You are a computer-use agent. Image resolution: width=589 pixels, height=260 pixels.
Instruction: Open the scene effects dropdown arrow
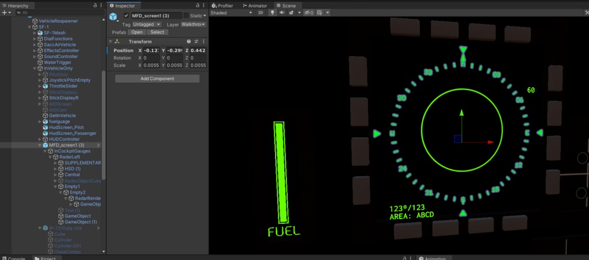tap(299, 13)
